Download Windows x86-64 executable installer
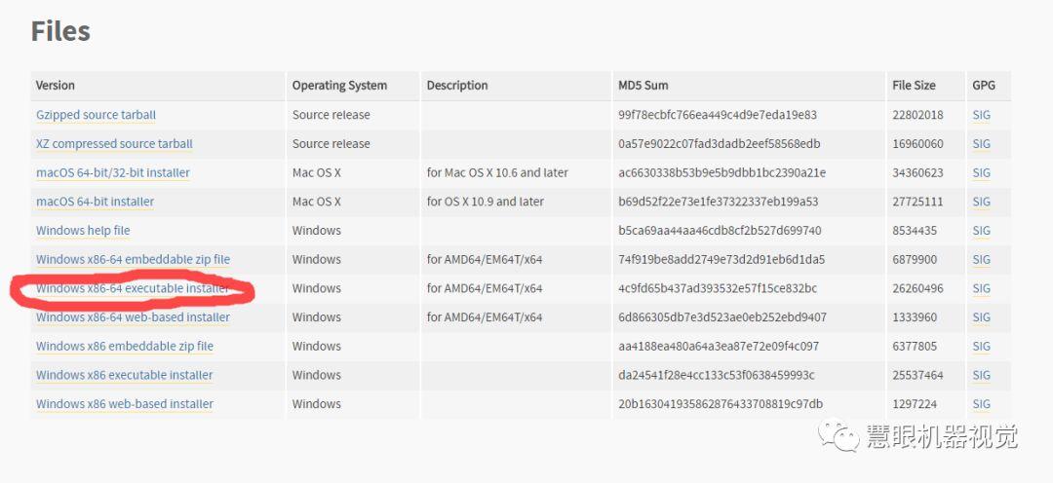The height and width of the screenshot is (483, 1053). coord(133,288)
